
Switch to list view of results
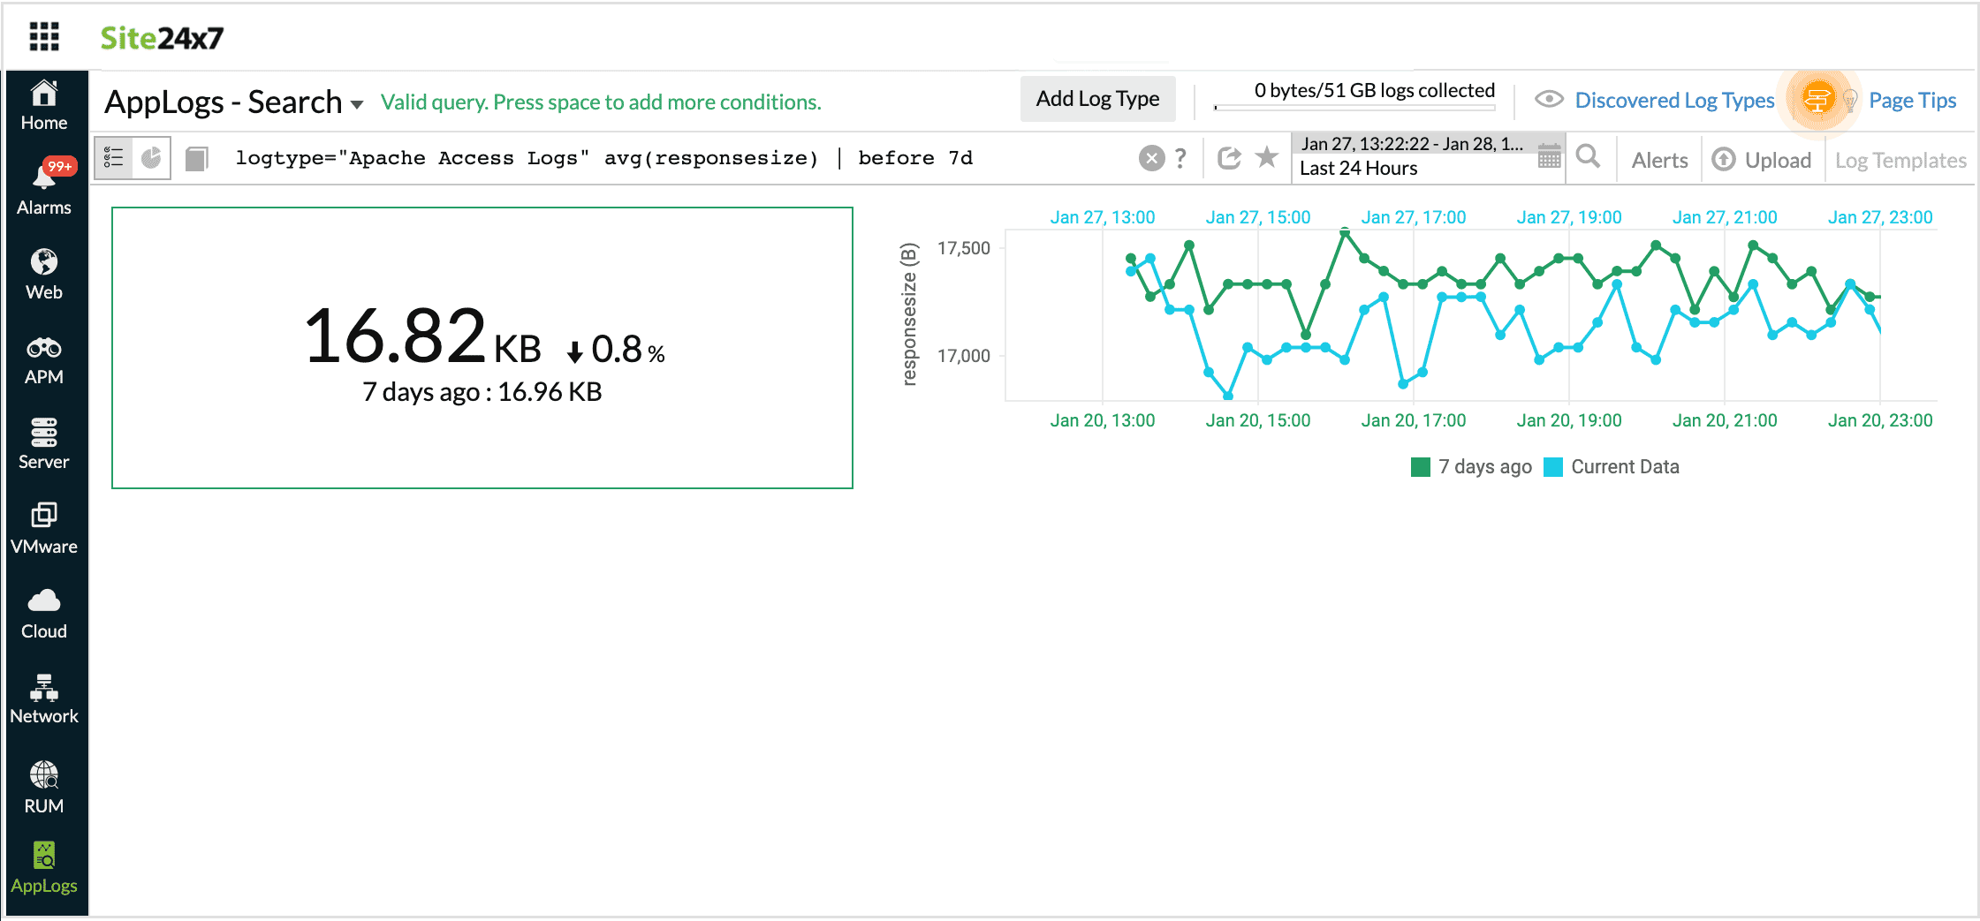pyautogui.click(x=114, y=158)
